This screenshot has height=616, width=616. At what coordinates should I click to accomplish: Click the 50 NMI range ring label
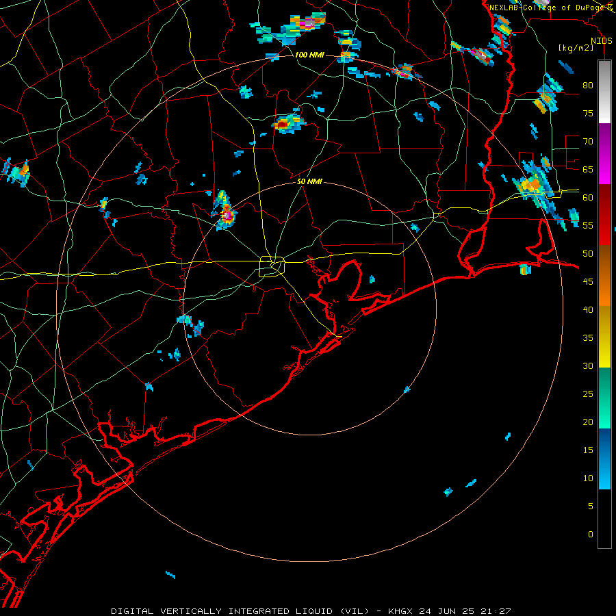(309, 181)
